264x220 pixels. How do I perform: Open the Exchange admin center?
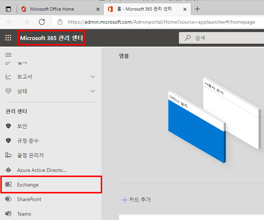[51, 185]
